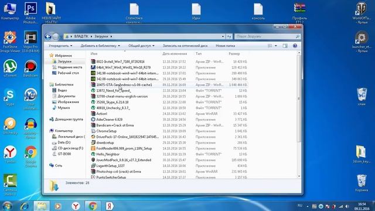Open the Unchecky desktop icon
Viewport: 375px width, 211px height.
(10, 126)
